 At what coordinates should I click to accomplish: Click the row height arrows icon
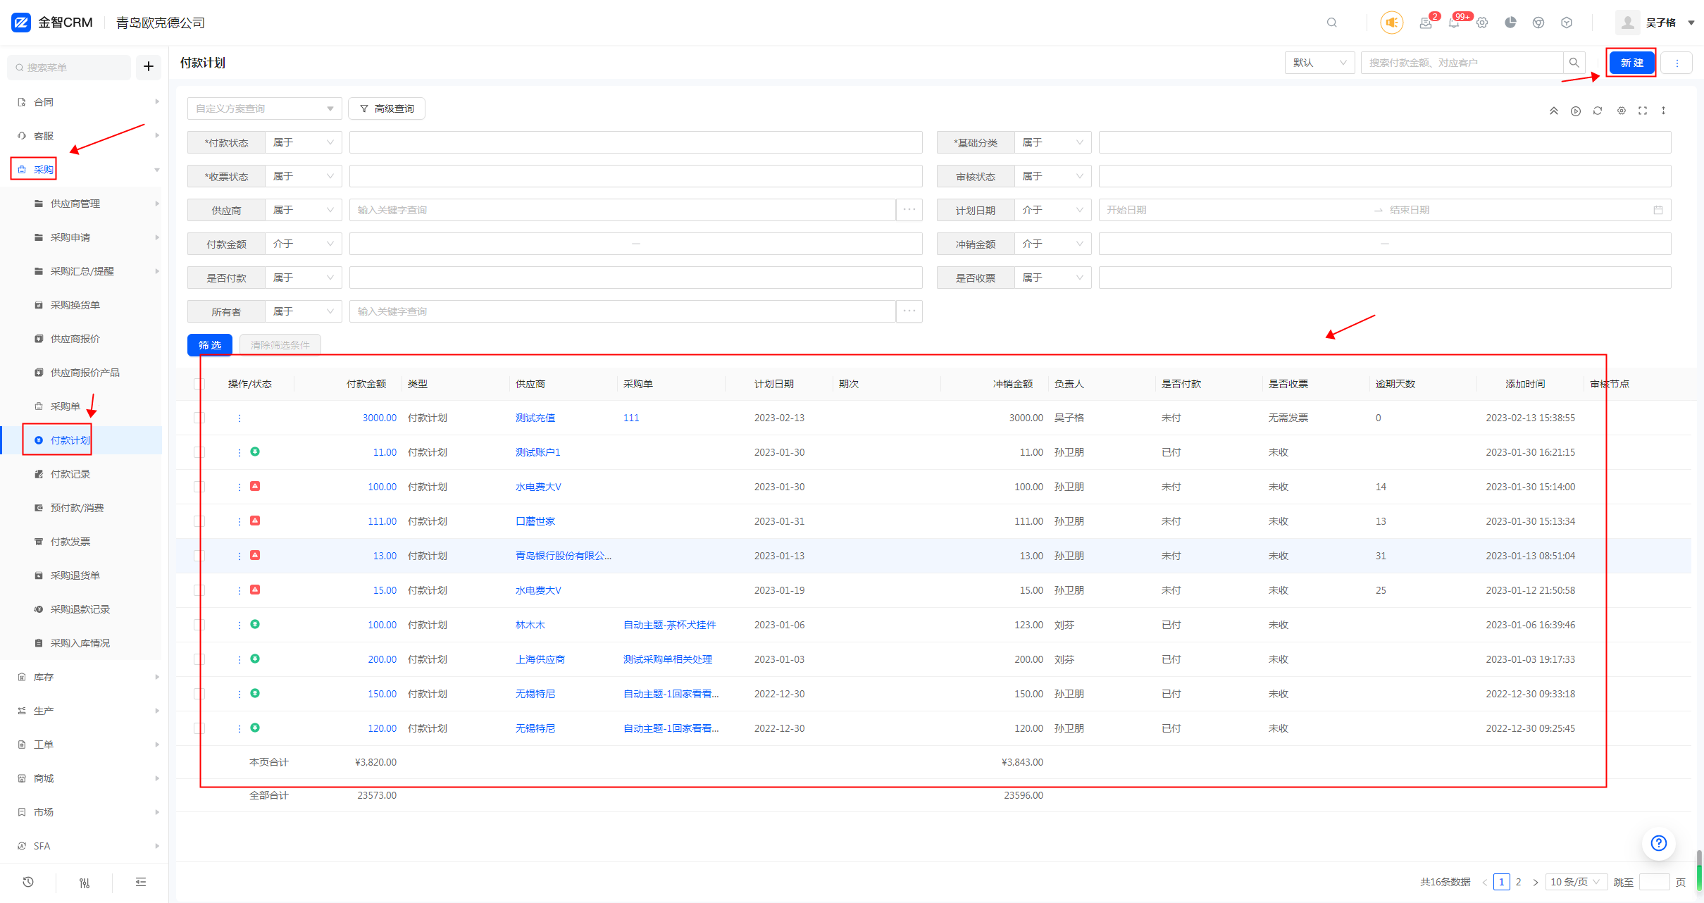click(1664, 111)
